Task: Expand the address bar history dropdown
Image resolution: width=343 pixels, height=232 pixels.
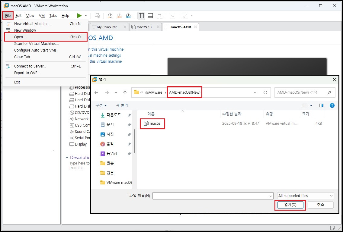Action: tap(255, 92)
